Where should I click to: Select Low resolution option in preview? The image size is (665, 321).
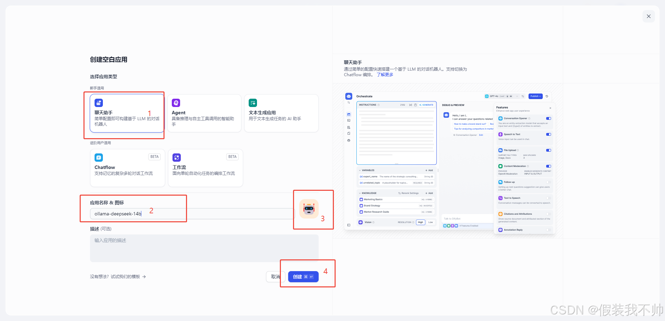tap(431, 222)
